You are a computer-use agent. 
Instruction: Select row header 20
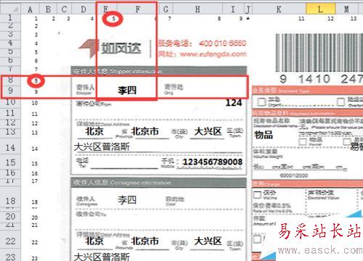point(10,217)
